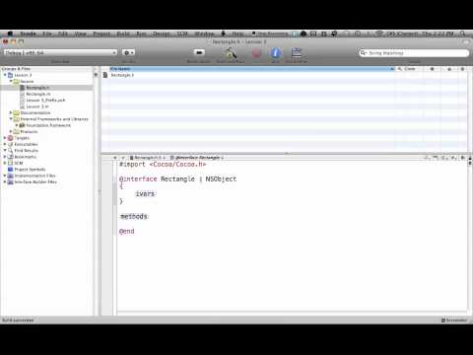Click the errors column header icon in detail view
The image size is (473, 355).
[432, 69]
